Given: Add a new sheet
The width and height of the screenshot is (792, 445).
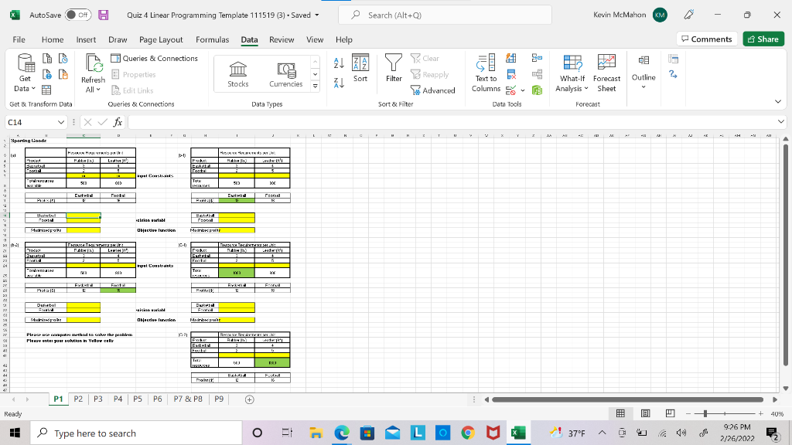Looking at the screenshot, I should point(249,399).
